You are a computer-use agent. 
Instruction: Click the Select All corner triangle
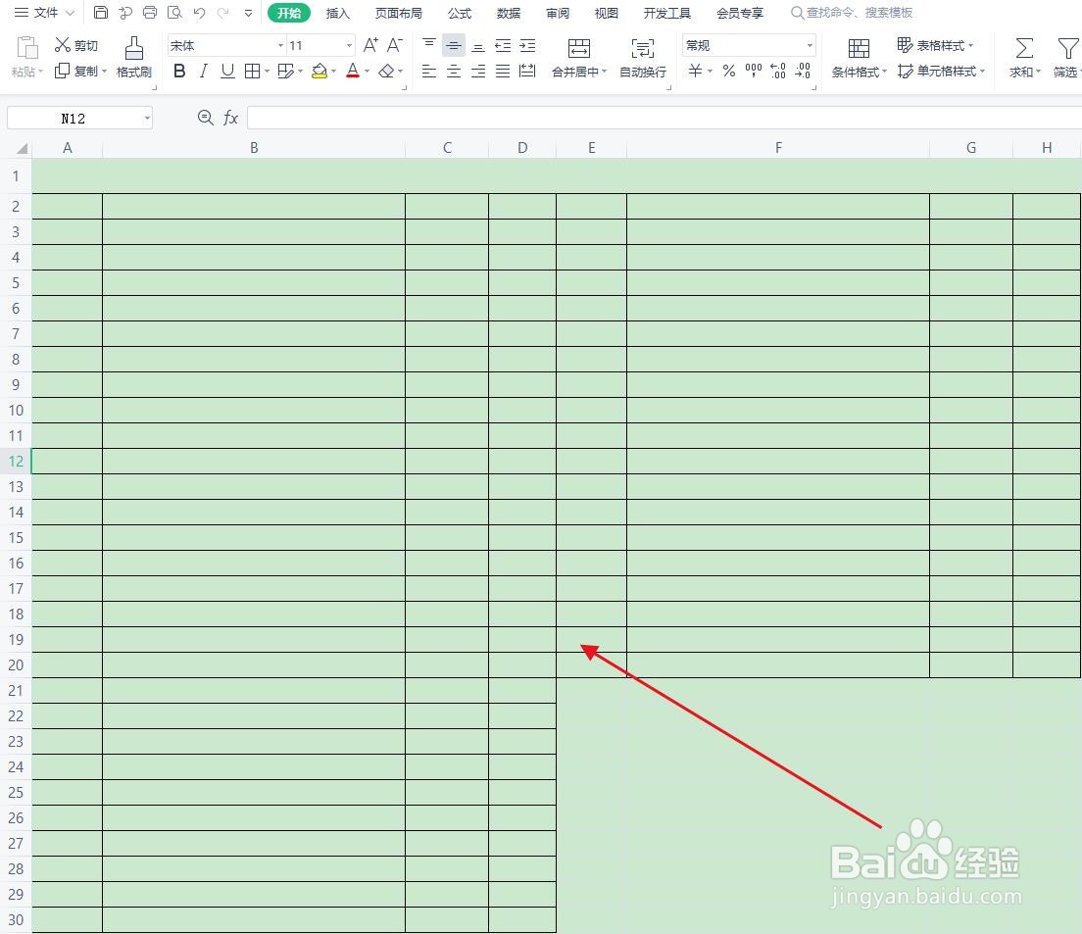pyautogui.click(x=22, y=148)
